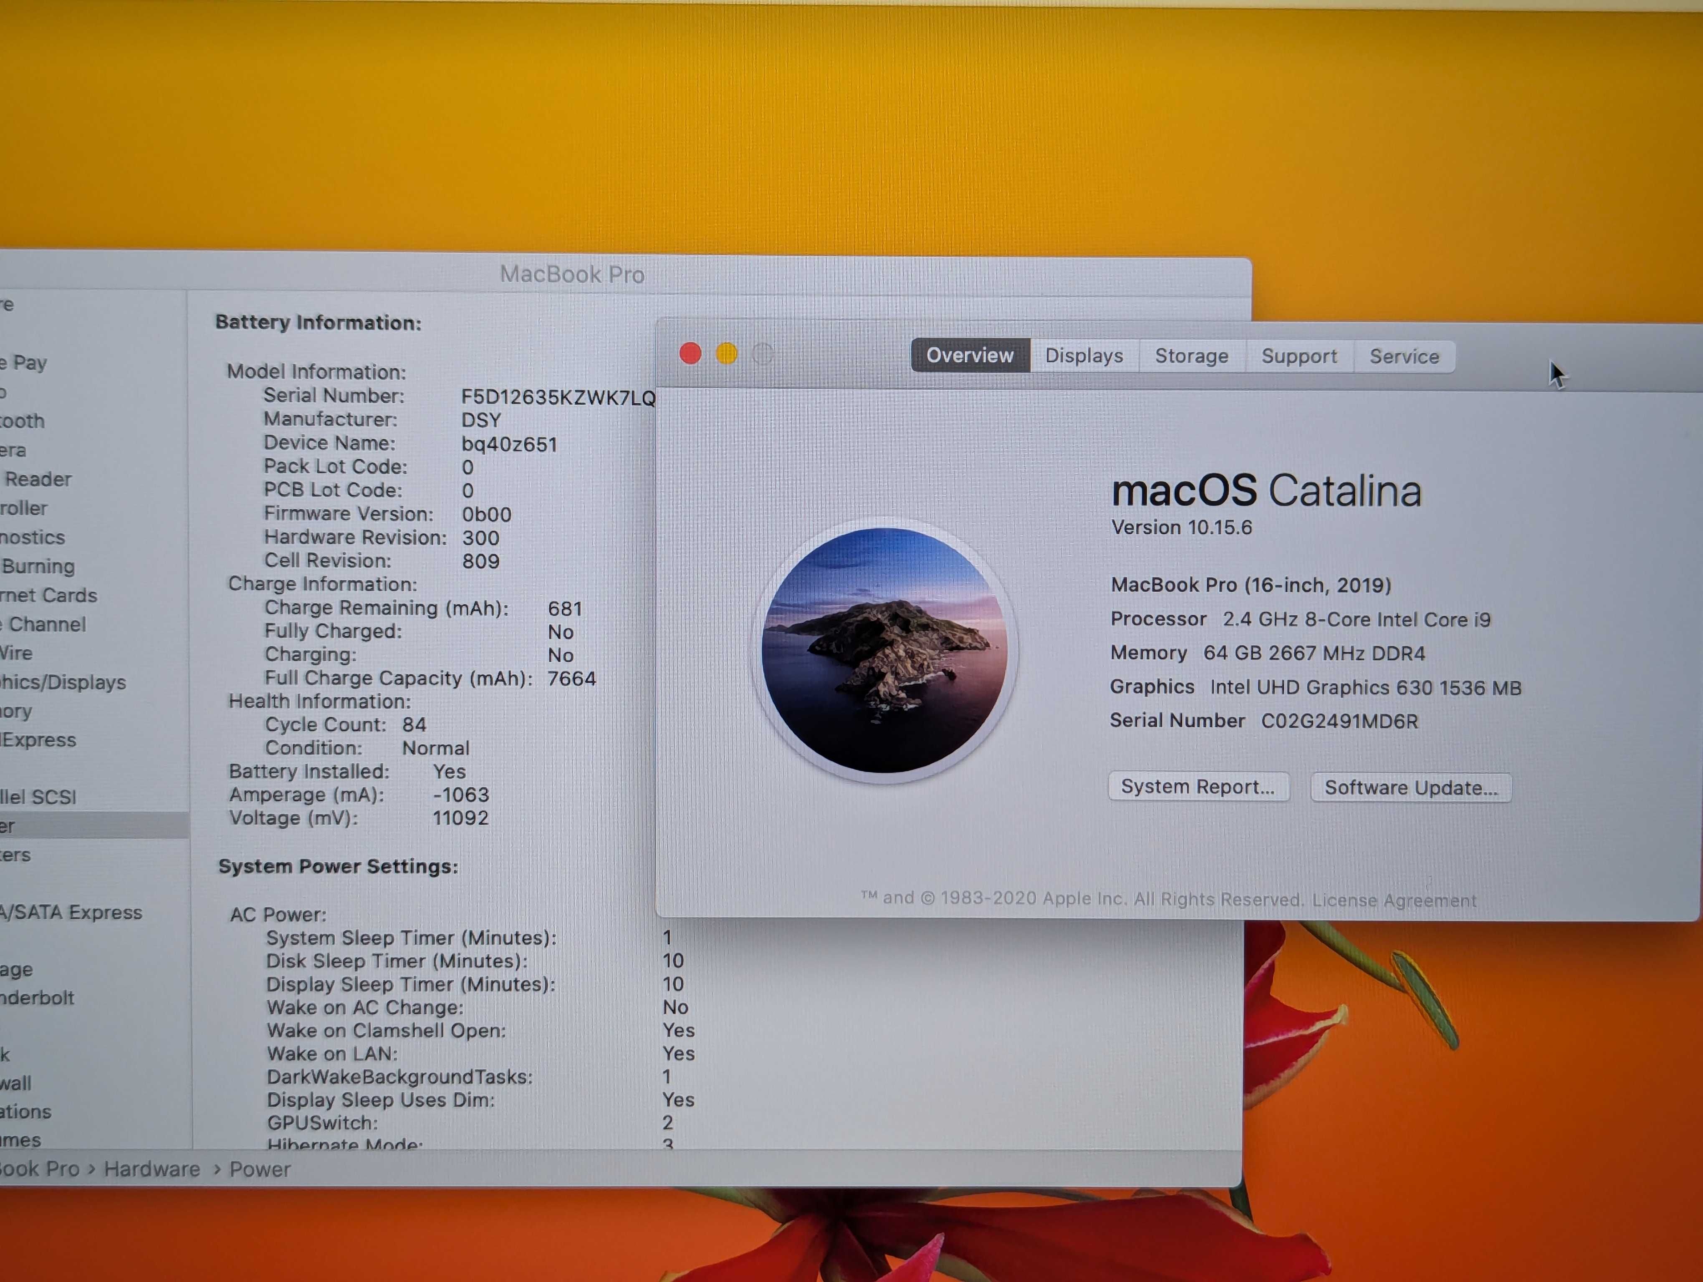Open the License Agreement link

pos(1394,900)
